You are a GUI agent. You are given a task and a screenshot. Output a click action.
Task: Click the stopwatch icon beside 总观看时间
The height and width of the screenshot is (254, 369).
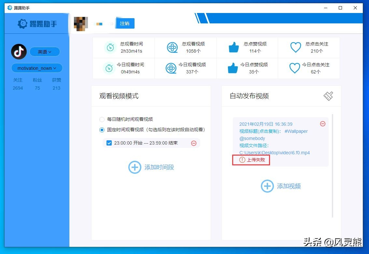click(110, 47)
